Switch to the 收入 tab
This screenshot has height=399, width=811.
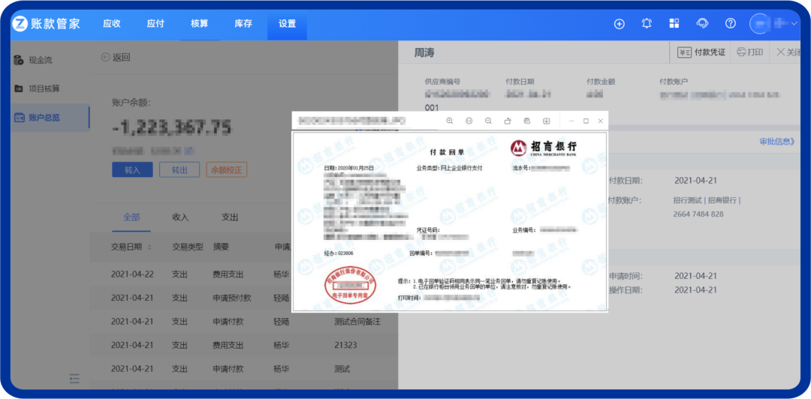click(180, 217)
